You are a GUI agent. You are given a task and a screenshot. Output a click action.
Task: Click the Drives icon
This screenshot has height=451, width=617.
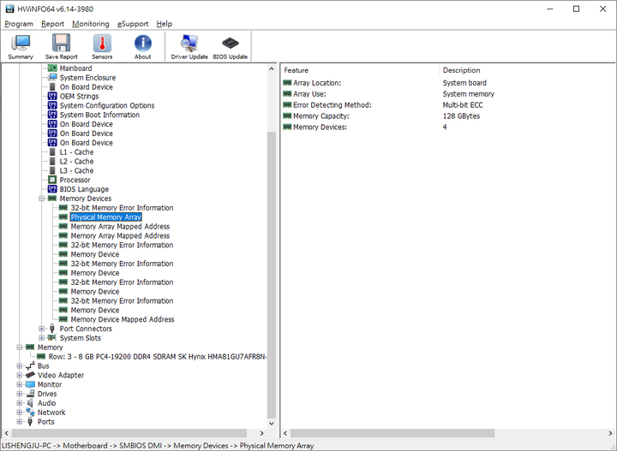pos(30,394)
